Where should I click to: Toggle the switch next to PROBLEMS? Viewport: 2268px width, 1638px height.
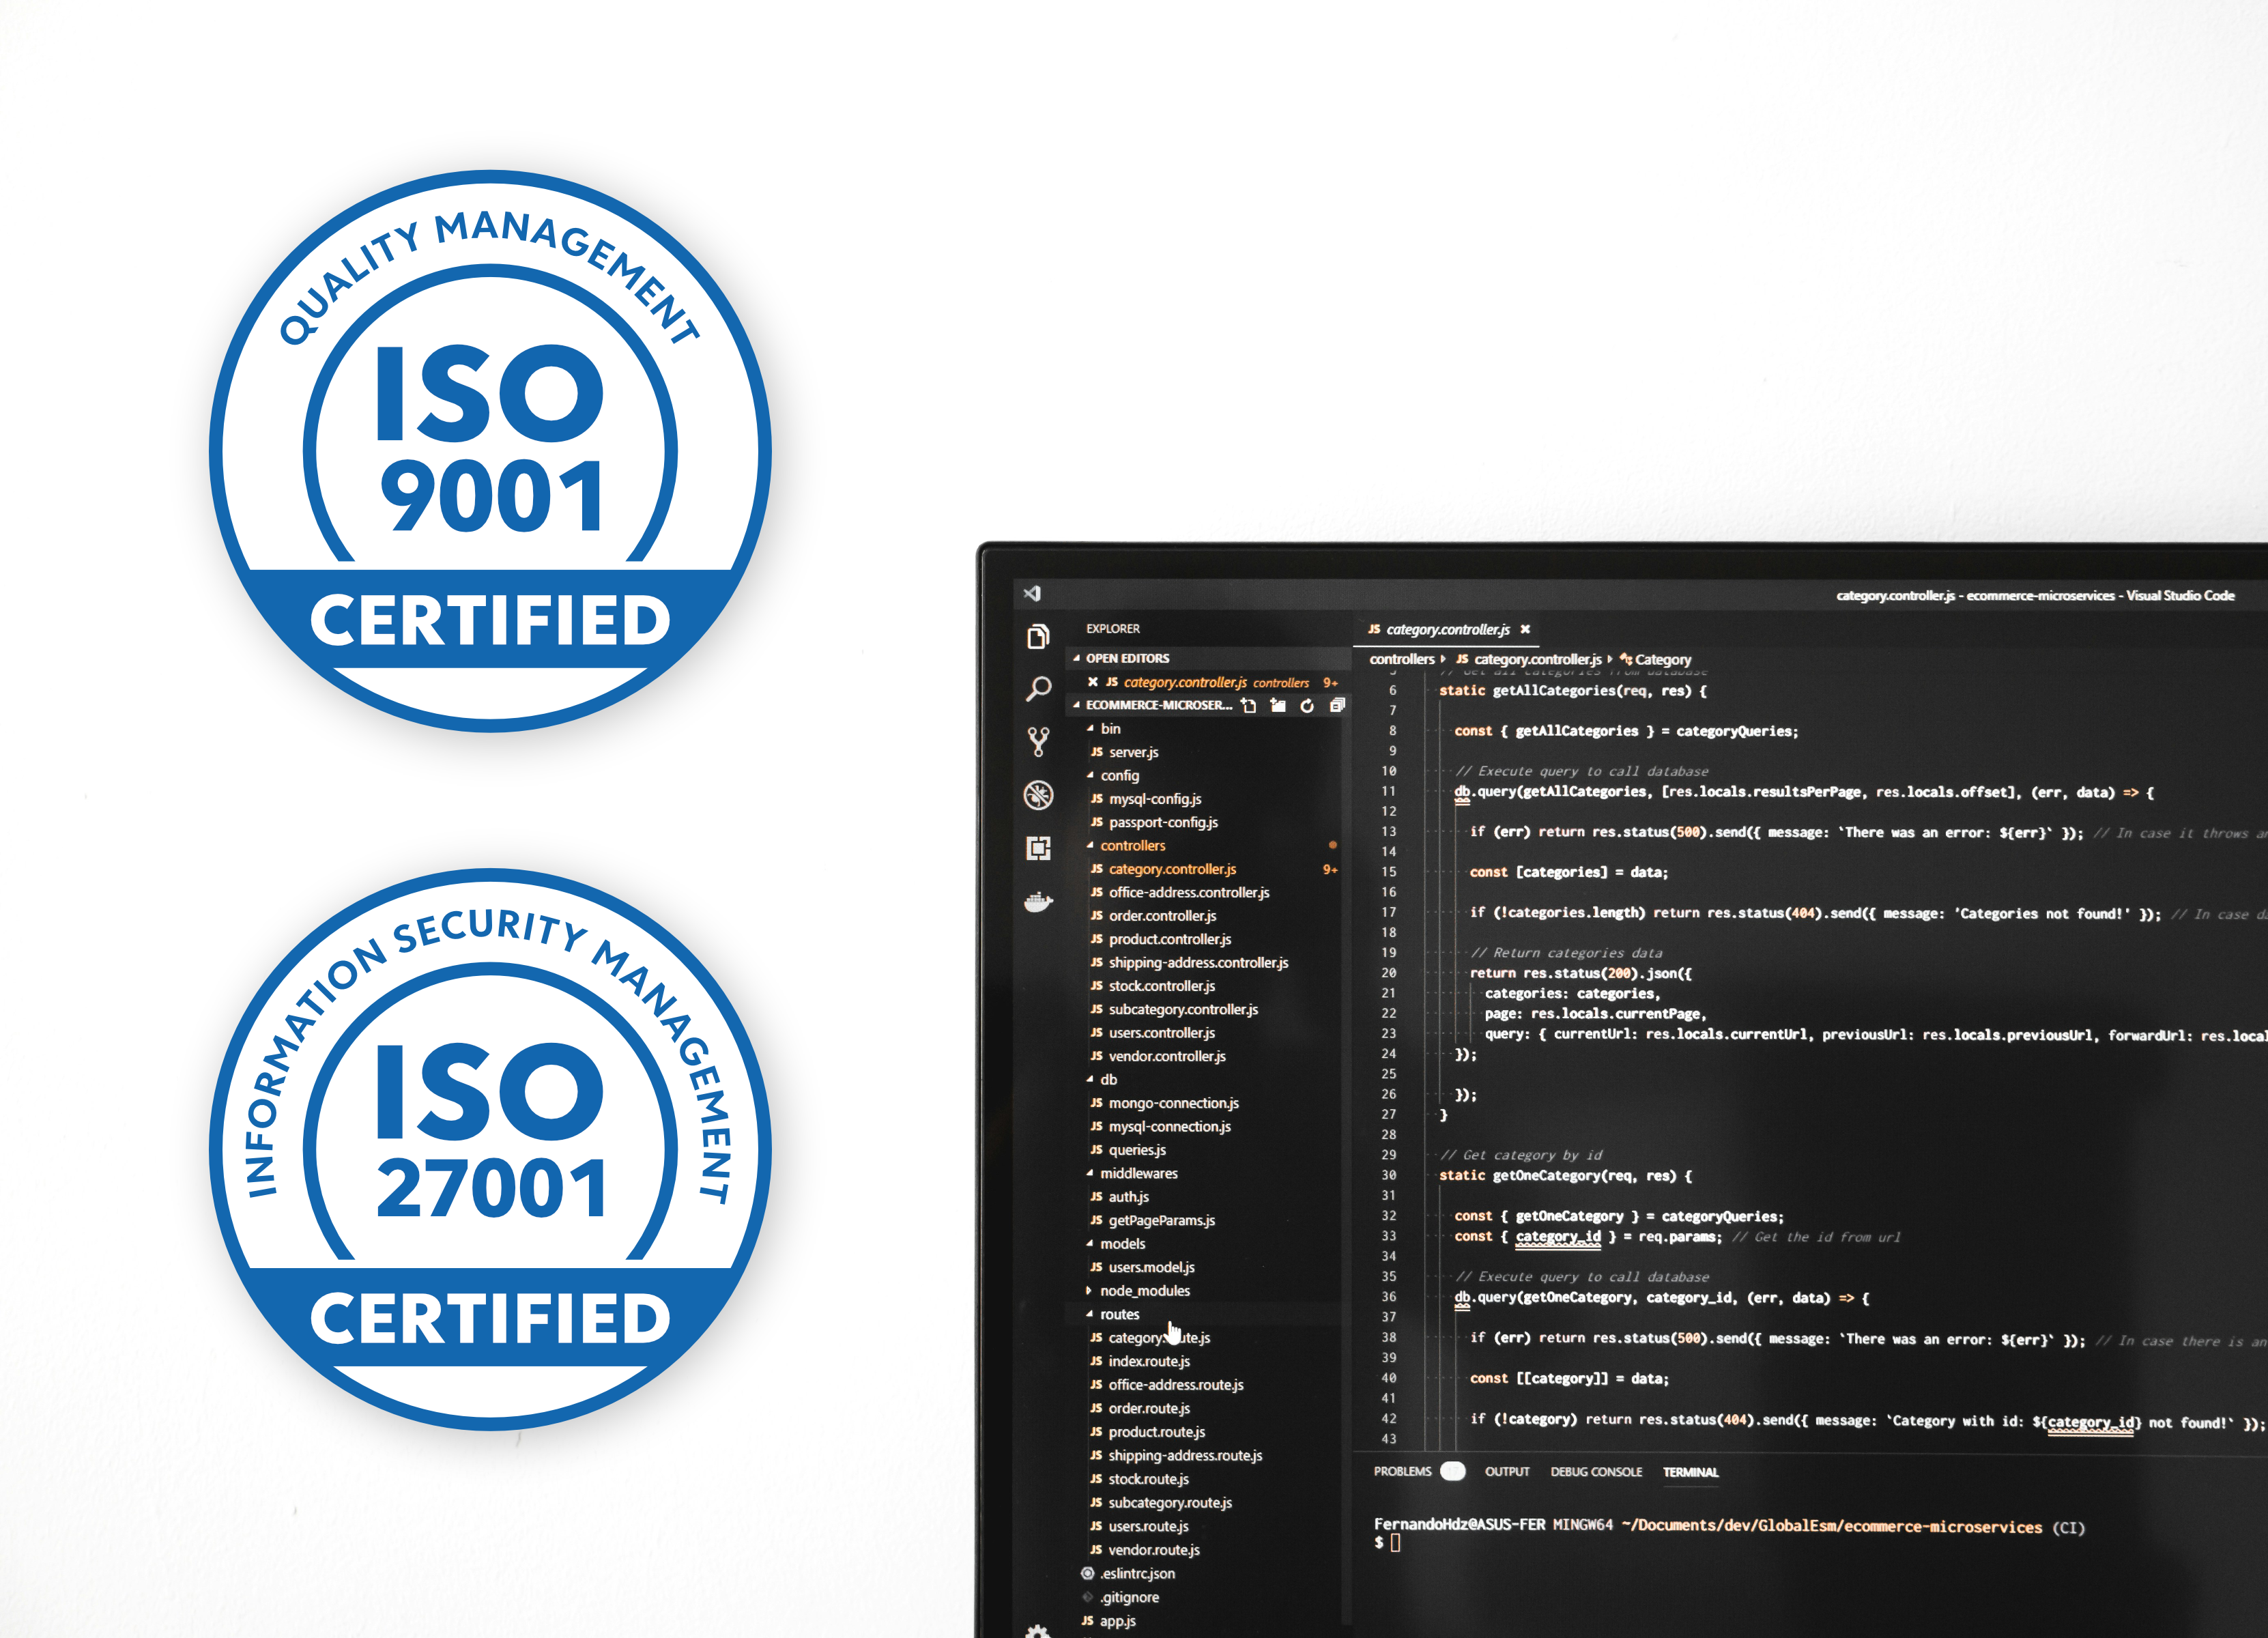(1454, 1472)
